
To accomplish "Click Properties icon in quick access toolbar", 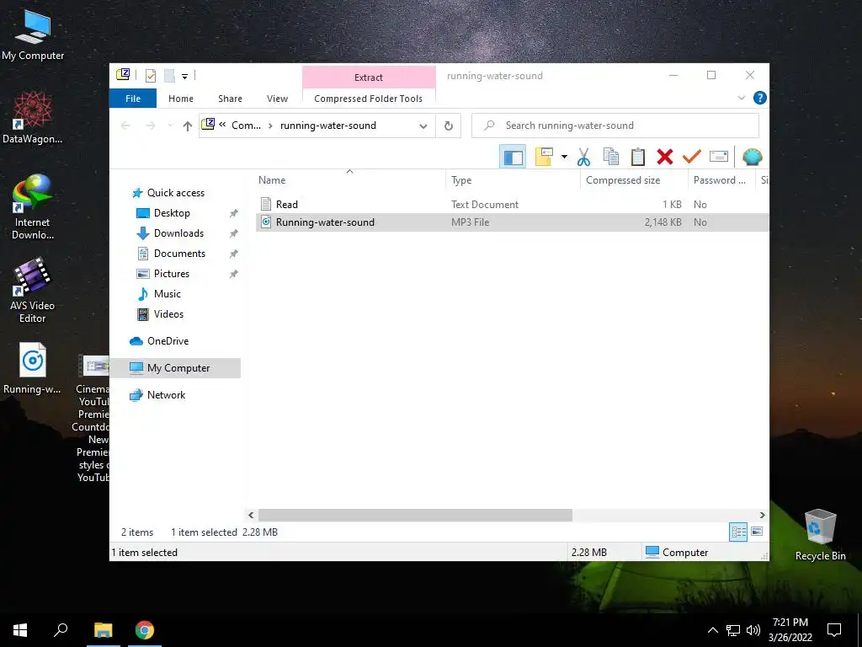I will pyautogui.click(x=150, y=75).
